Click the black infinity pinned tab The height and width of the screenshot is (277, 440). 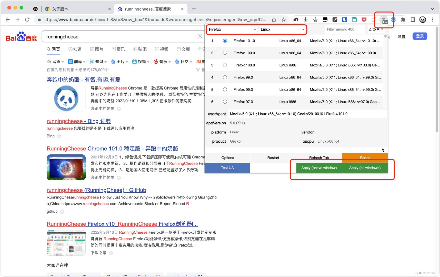point(35,9)
